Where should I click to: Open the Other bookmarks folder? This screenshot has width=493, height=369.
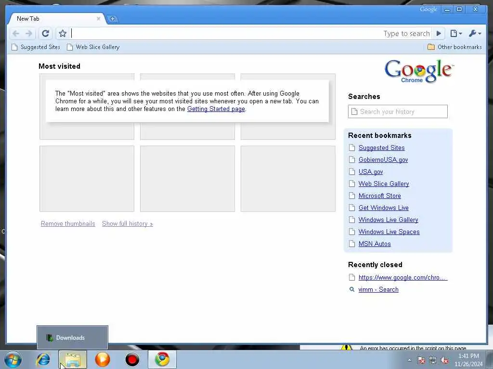(454, 47)
